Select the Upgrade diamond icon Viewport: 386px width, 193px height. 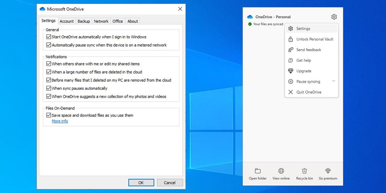290,71
